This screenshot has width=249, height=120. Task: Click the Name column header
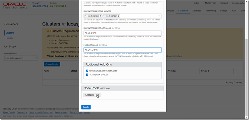[47, 71]
